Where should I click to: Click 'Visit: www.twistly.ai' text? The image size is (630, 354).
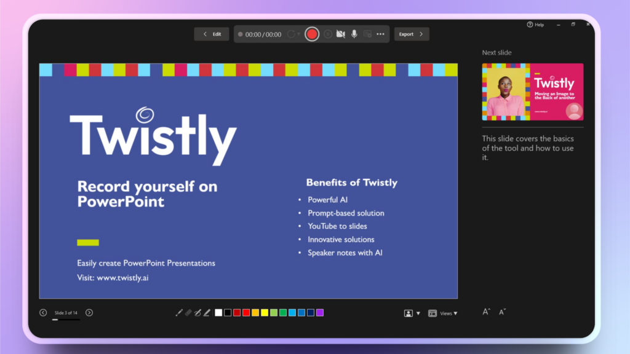click(x=113, y=277)
